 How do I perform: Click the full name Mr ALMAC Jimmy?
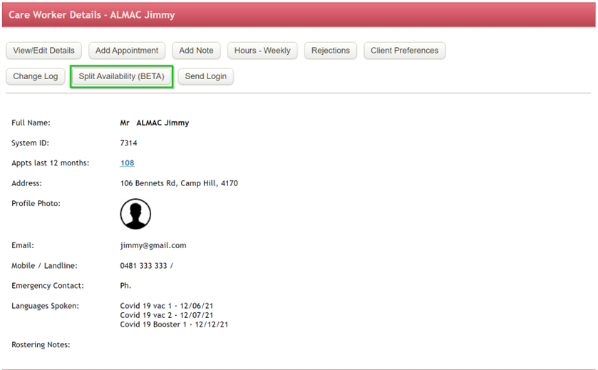point(154,123)
